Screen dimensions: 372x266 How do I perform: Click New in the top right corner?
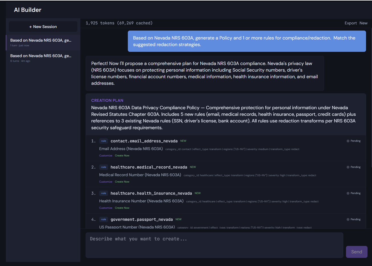coord(363,23)
